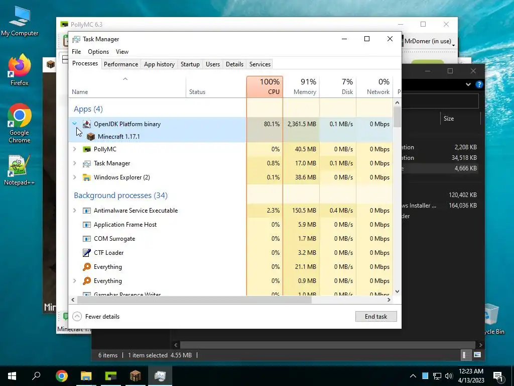The width and height of the screenshot is (514, 386).
Task: Open Chrome from the taskbar
Action: (61, 376)
